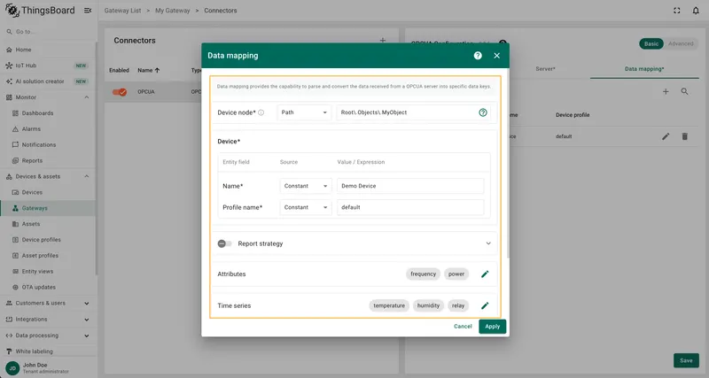
Task: Select Gateways in the sidebar
Action: pyautogui.click(x=48, y=208)
